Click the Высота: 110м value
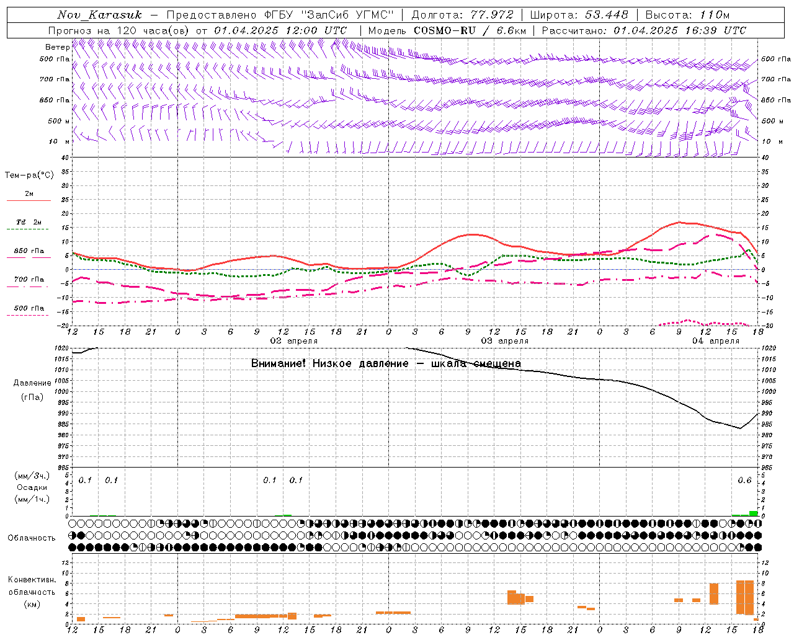The height and width of the screenshot is (635, 794). coord(687,15)
